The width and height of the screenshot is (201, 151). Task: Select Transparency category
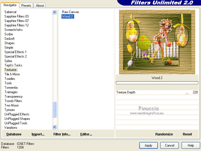click(x=14, y=96)
